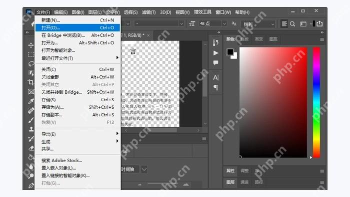The width and height of the screenshot is (350, 197).
Task: Open the 图像(I) menu
Action: [78, 12]
